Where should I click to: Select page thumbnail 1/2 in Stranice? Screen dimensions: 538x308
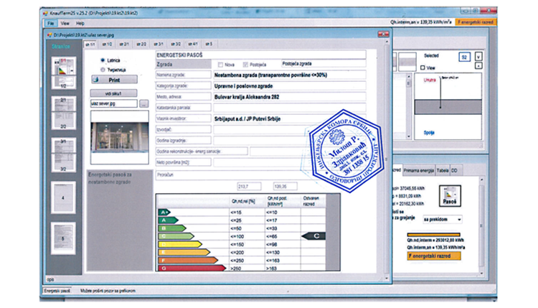pos(63,83)
